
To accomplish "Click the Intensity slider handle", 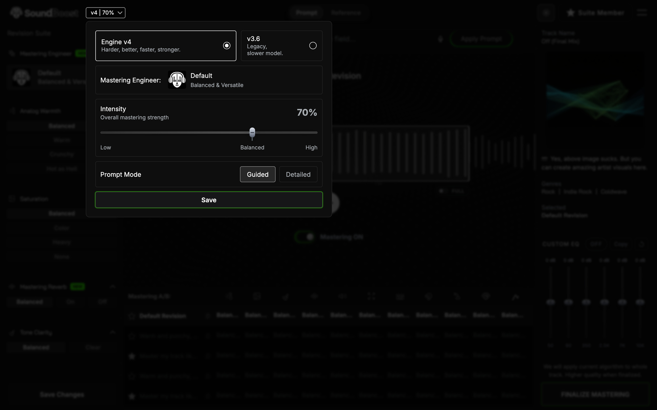I will [252, 133].
